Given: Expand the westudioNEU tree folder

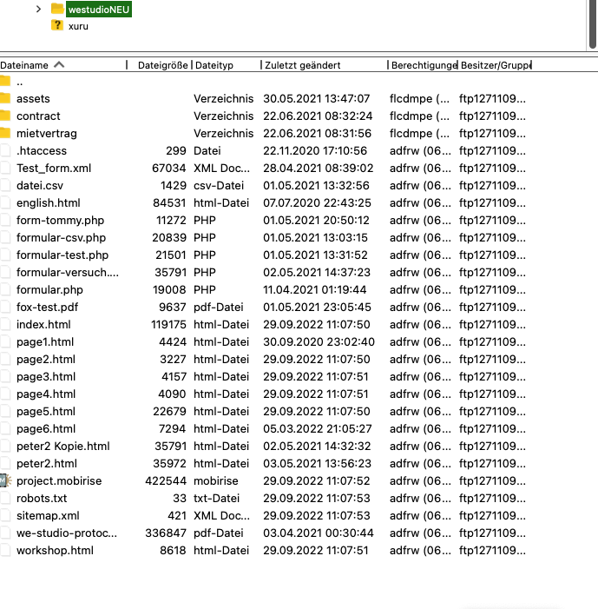Looking at the screenshot, I should point(38,9).
